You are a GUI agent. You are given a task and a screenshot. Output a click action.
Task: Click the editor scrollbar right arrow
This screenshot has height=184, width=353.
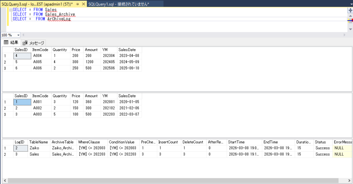pos(344,35)
